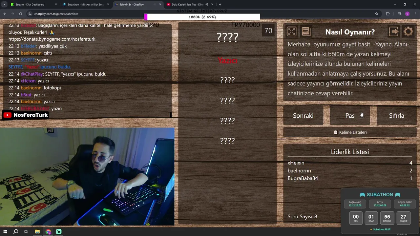Click the Pas button

click(350, 115)
